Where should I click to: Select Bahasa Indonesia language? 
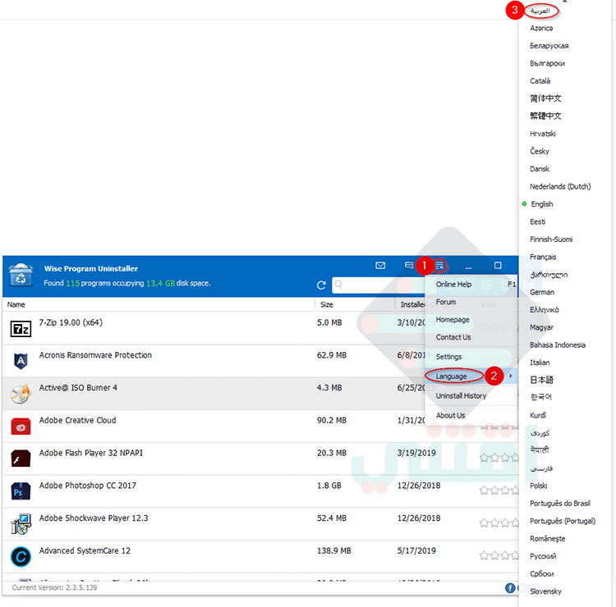(x=558, y=345)
